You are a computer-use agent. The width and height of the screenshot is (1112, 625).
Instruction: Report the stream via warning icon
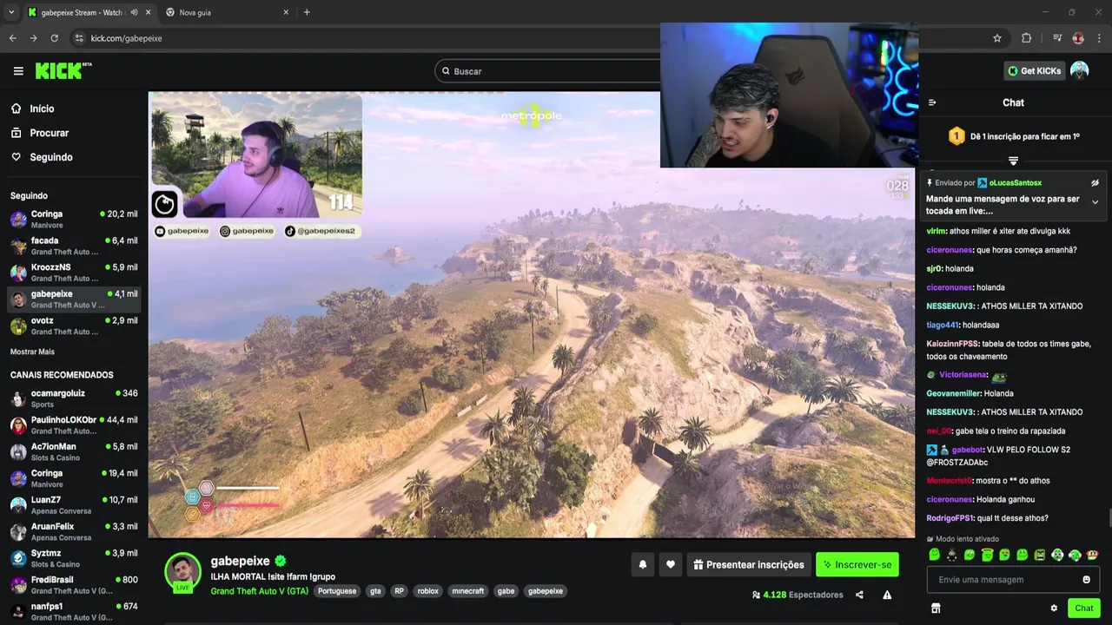(887, 595)
